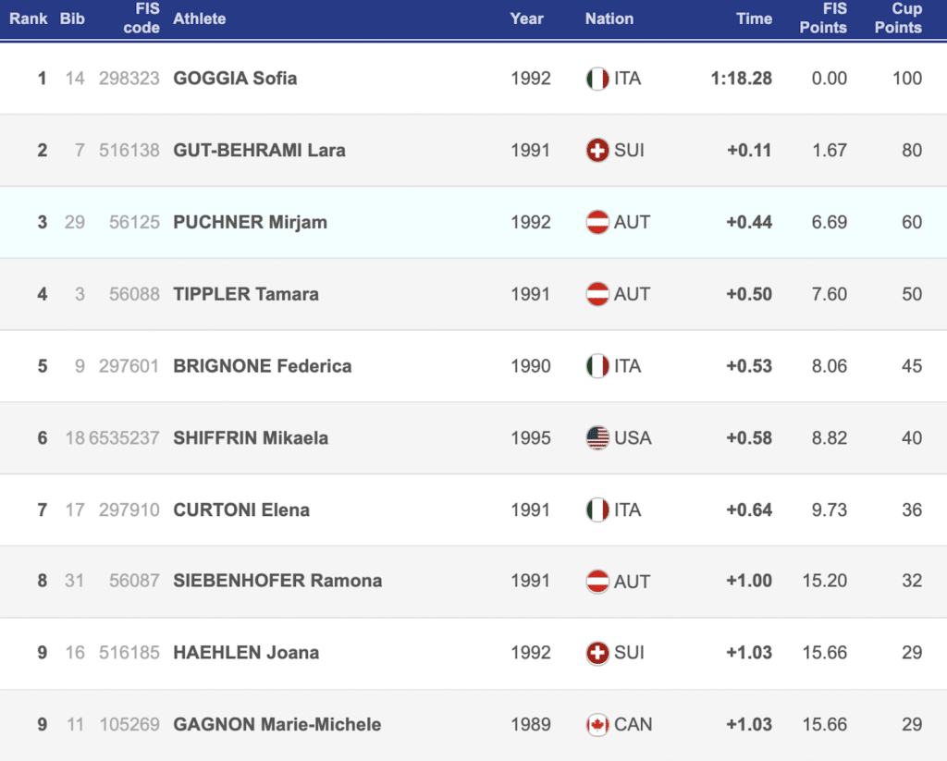Click the Swiss flag in GUT-BEHRAMI Lara's row
This screenshot has height=761, width=947.
tap(597, 150)
